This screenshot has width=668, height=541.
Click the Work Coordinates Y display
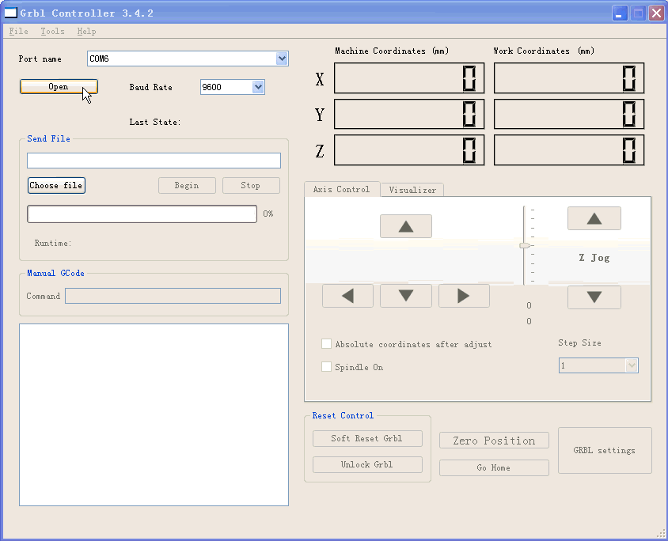click(569, 114)
